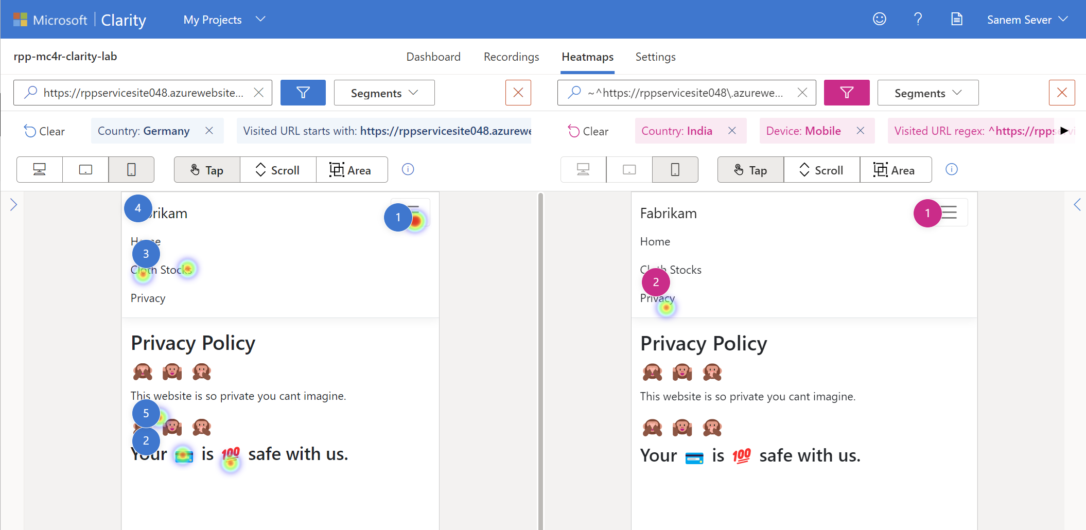Select desktop device view in left pane
This screenshot has width=1086, height=530.
pyautogui.click(x=40, y=169)
